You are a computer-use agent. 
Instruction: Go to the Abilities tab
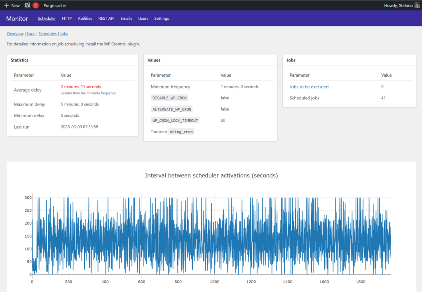(85, 19)
